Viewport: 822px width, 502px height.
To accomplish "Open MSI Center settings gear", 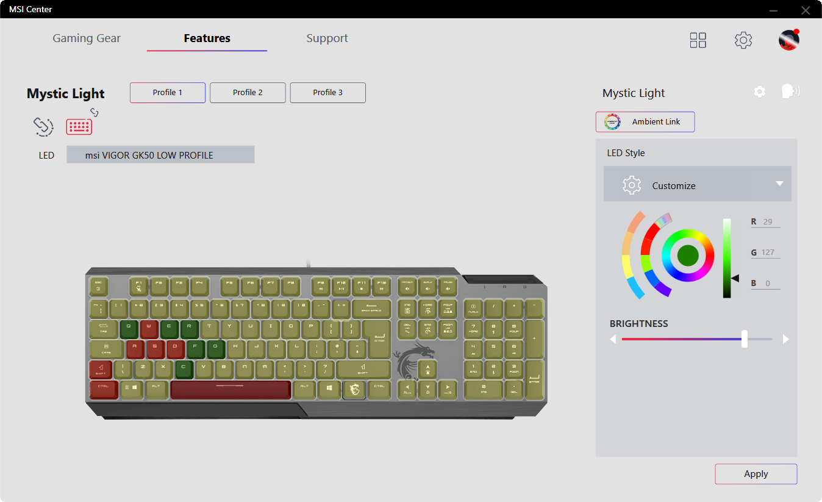I will (x=743, y=40).
